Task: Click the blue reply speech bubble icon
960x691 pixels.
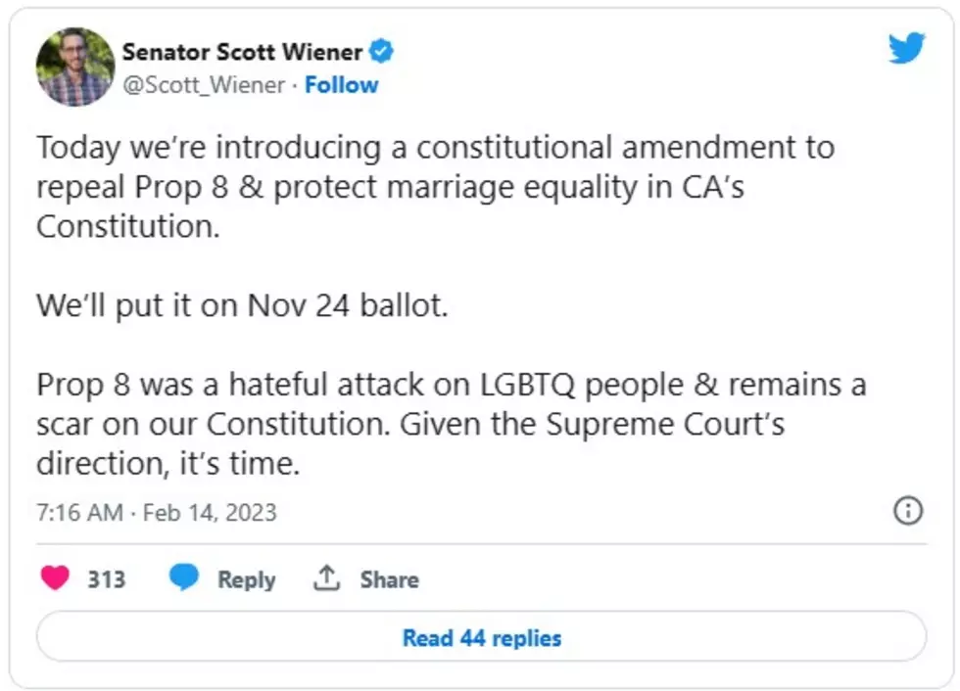Action: (184, 577)
